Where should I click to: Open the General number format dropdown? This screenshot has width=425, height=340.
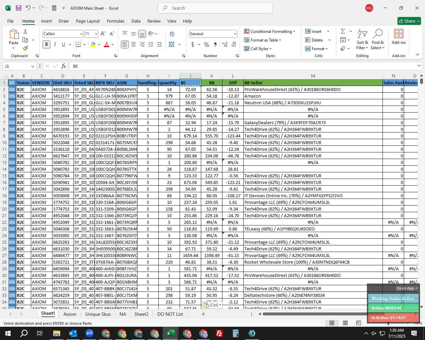(x=235, y=34)
